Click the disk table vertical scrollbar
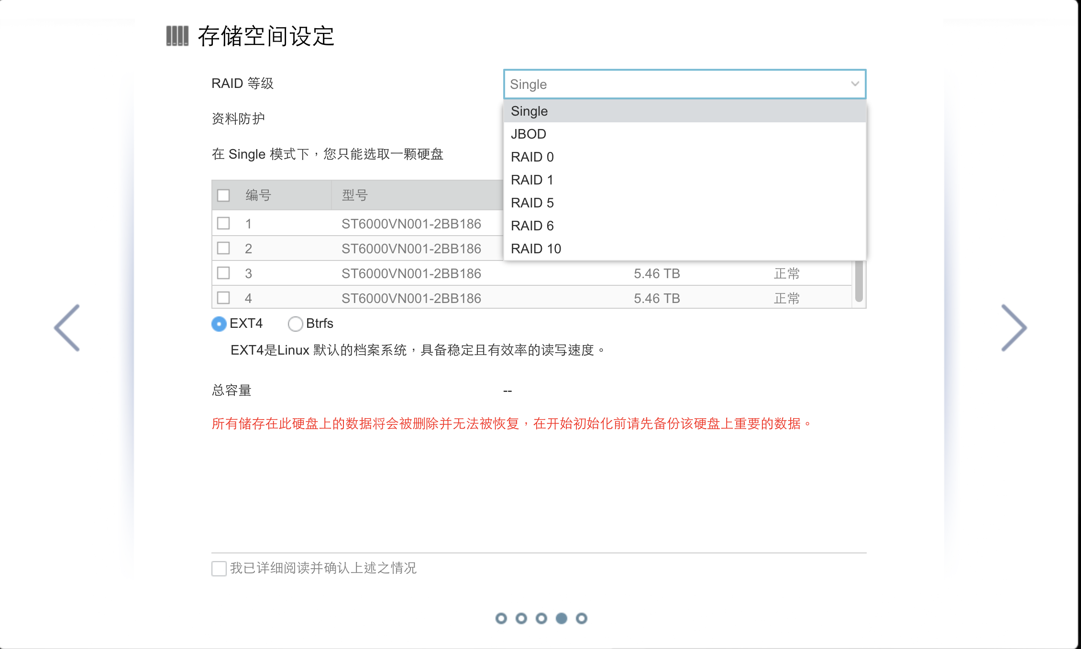 click(859, 281)
